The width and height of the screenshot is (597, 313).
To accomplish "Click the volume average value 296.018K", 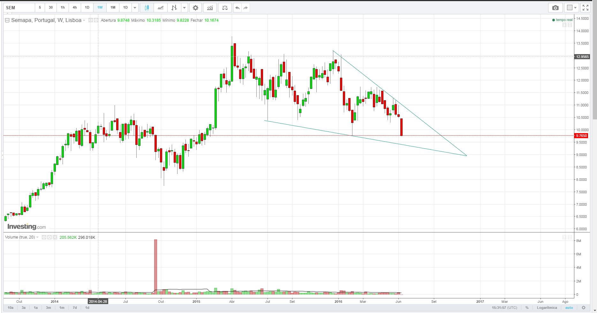I will pos(87,237).
